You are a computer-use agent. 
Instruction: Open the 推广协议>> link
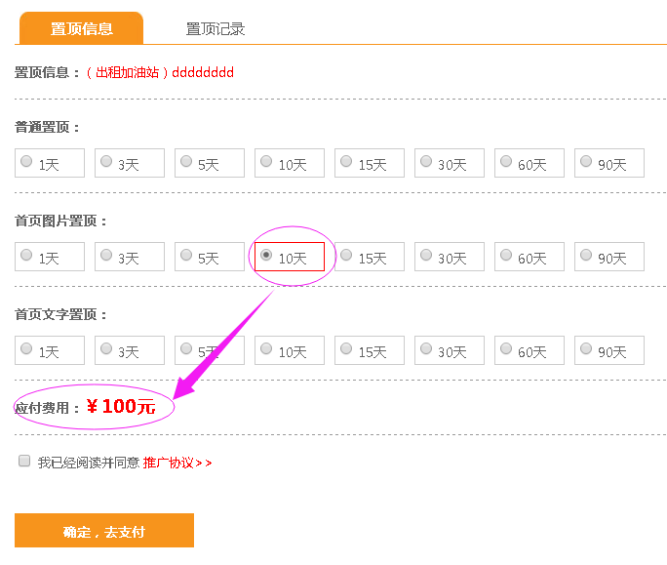tap(177, 463)
